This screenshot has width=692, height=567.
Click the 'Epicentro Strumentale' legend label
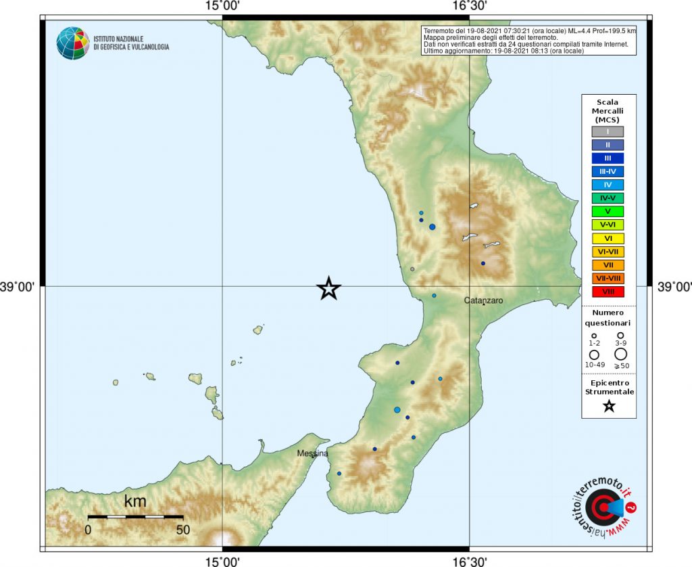click(x=609, y=387)
